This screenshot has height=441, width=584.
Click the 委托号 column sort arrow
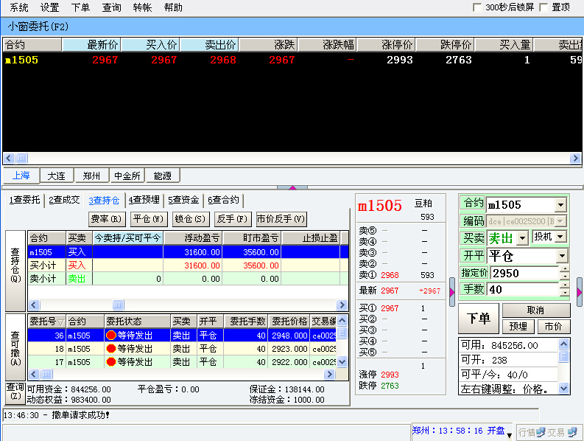(60, 322)
